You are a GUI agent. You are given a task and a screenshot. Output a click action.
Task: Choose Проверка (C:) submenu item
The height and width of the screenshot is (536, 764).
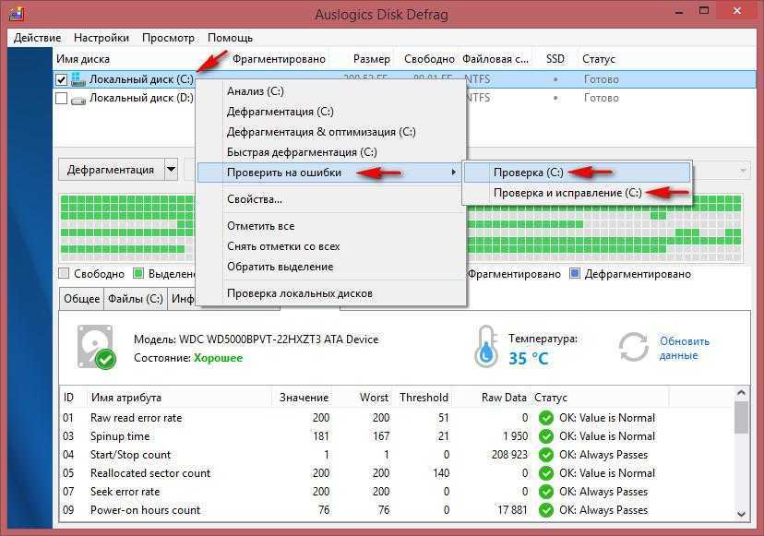577,173
